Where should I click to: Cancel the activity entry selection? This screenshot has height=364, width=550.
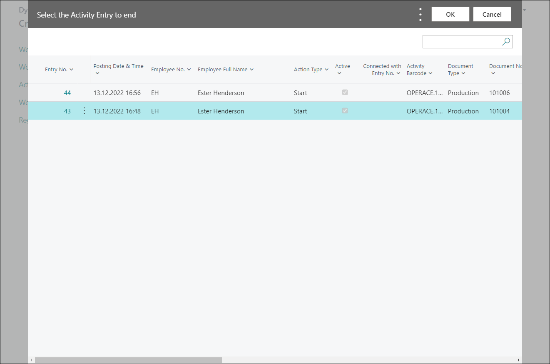[492, 14]
